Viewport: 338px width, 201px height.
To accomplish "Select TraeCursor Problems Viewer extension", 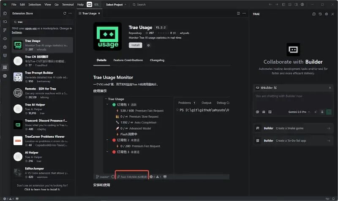I will coord(42,141).
